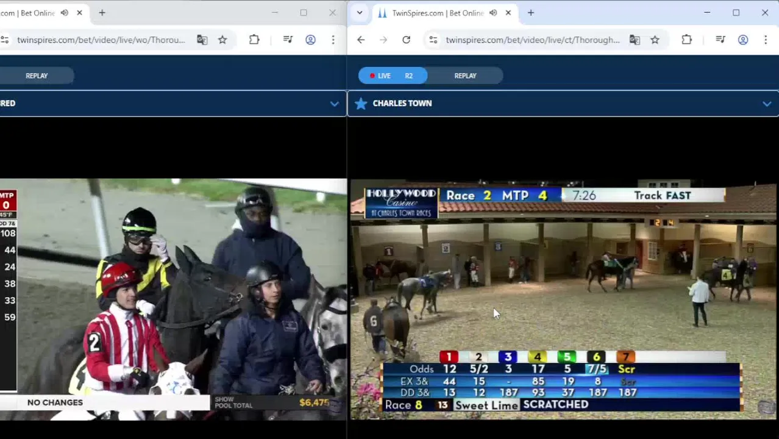Click the left window live race video

tap(173, 299)
